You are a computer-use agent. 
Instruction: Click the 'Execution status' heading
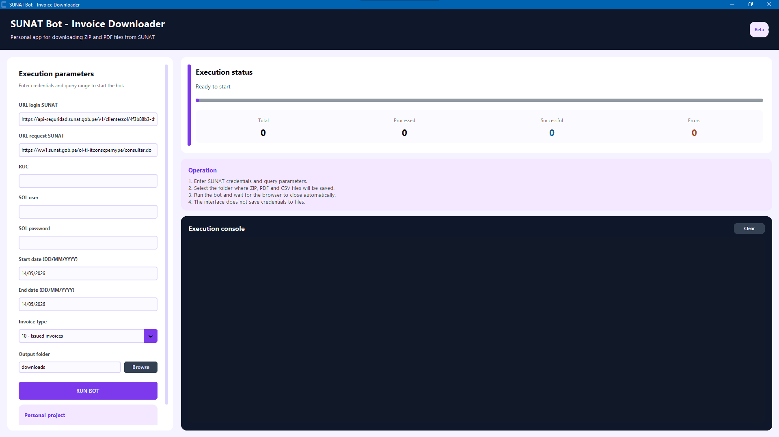(x=224, y=72)
